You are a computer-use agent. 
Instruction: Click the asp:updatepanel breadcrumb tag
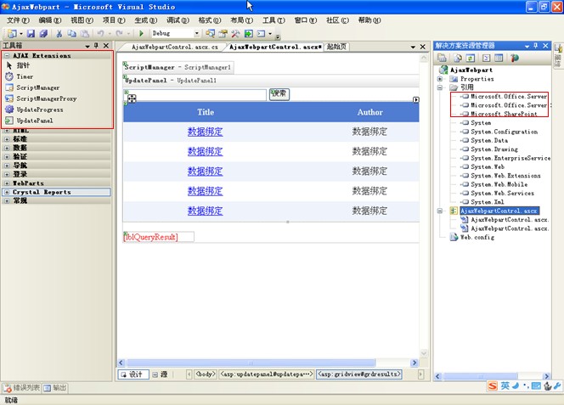(x=266, y=374)
